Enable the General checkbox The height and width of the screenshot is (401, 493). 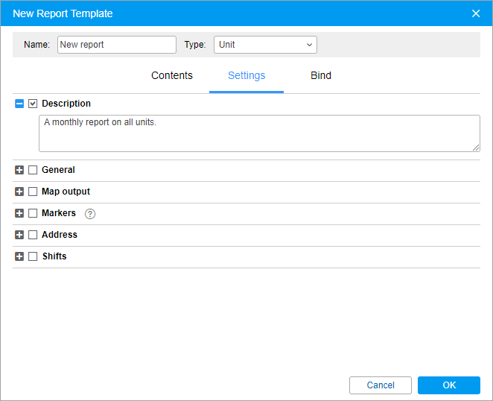pyautogui.click(x=33, y=170)
